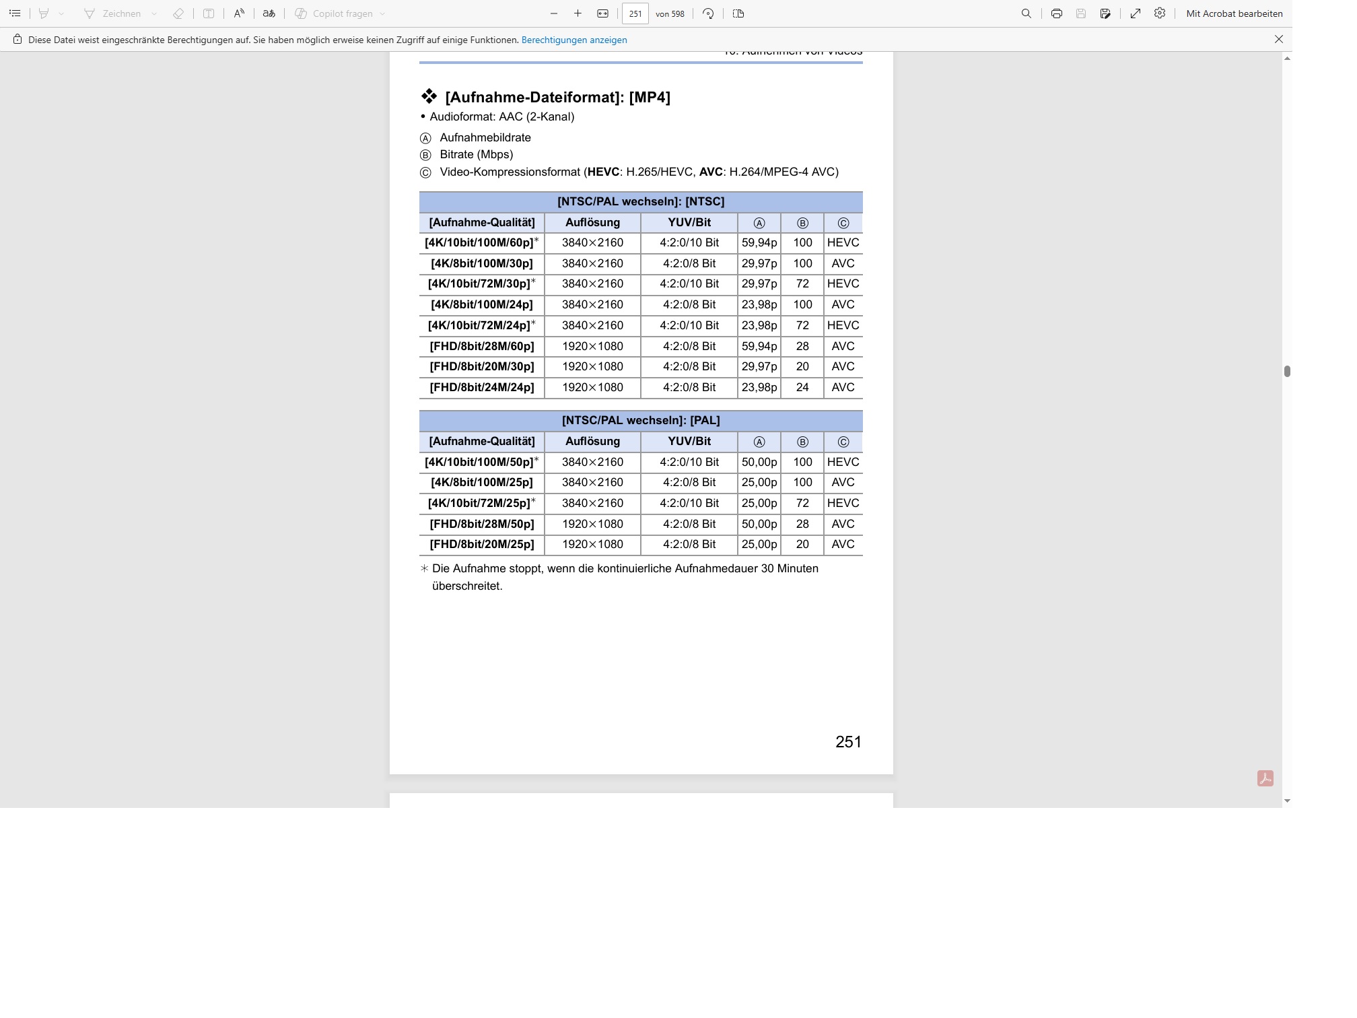Enter full screen with the expand arrow icon

coord(1136,13)
